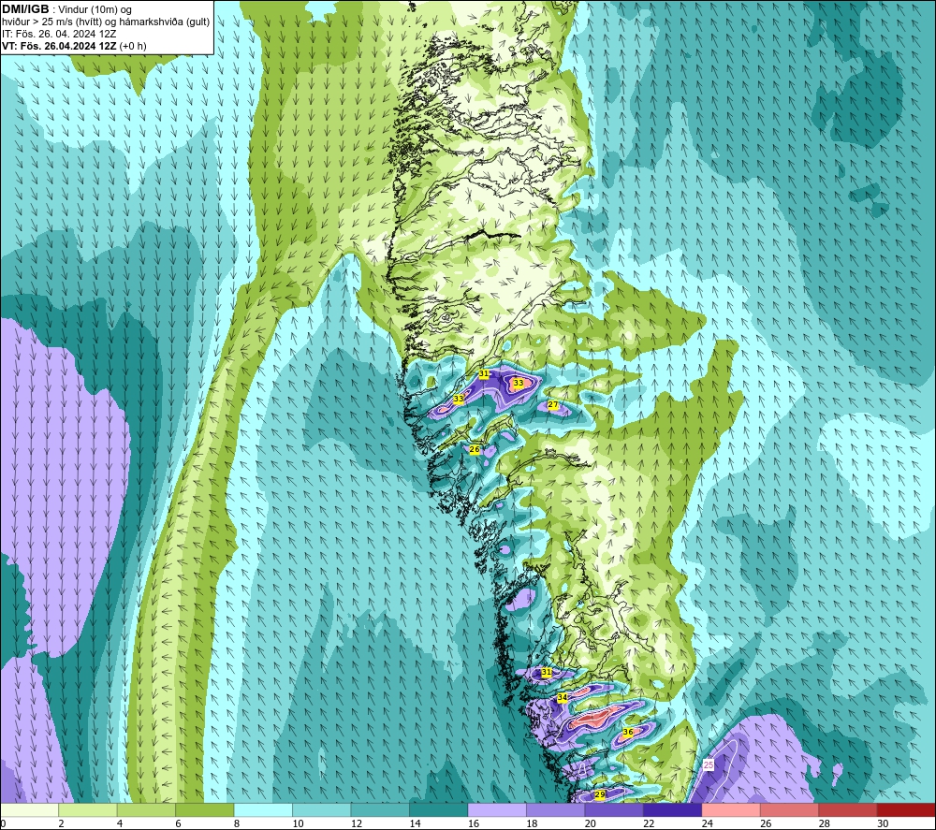Image resolution: width=936 pixels, height=830 pixels.
Task: Click the 'IT: Fös. 26. 04. 2024 12Z' line
Action: pos(59,34)
